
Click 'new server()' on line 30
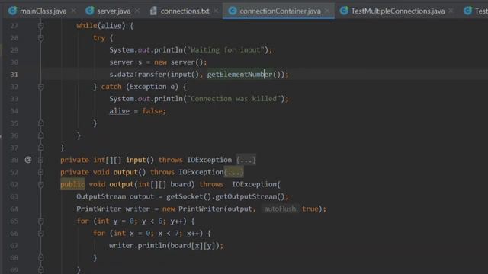click(178, 62)
